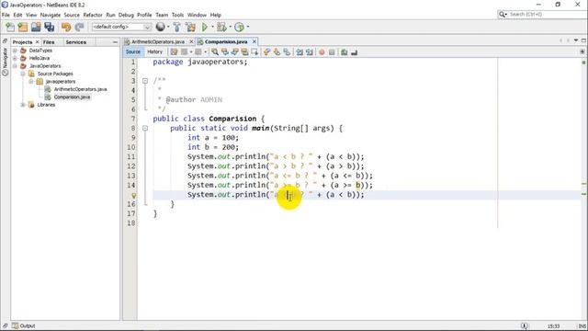Open the Debug menu

pyautogui.click(x=126, y=15)
